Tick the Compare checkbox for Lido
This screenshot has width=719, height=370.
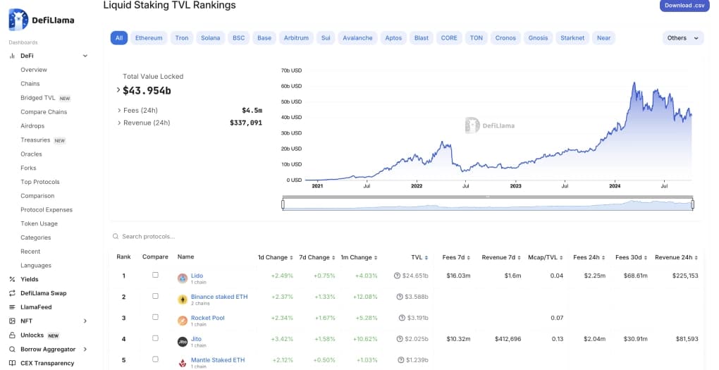pyautogui.click(x=155, y=276)
